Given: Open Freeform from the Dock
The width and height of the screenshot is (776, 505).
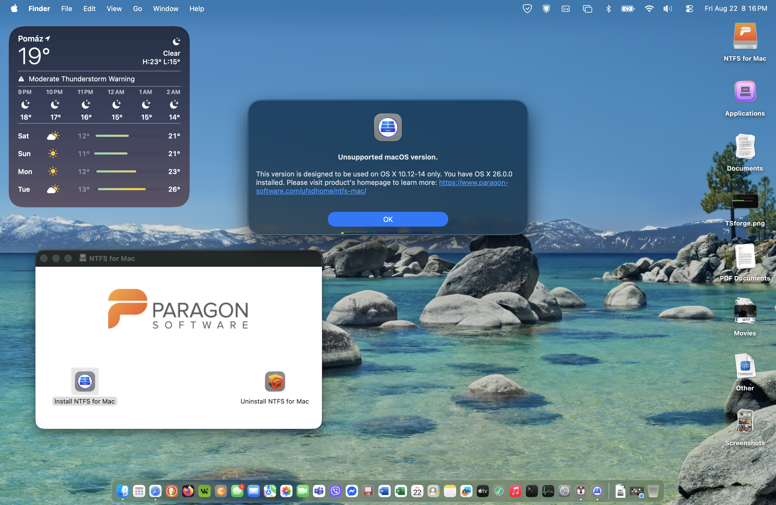Looking at the screenshot, I should click(466, 491).
